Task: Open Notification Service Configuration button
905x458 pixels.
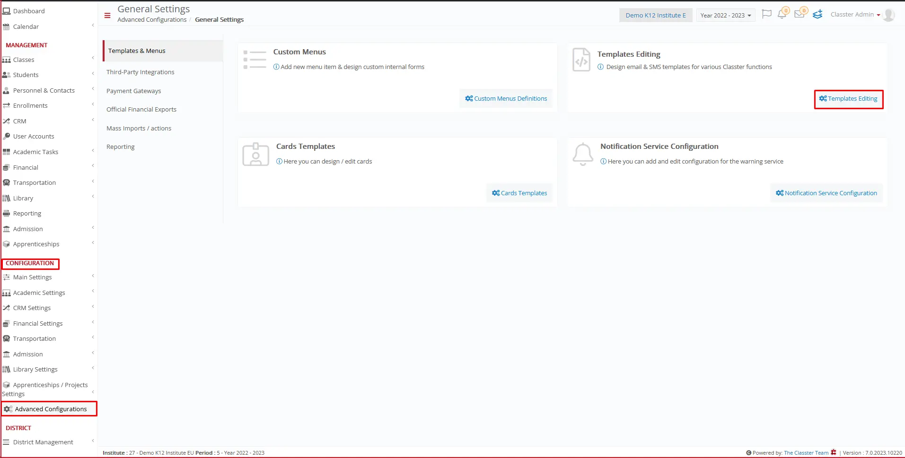Action: [826, 193]
